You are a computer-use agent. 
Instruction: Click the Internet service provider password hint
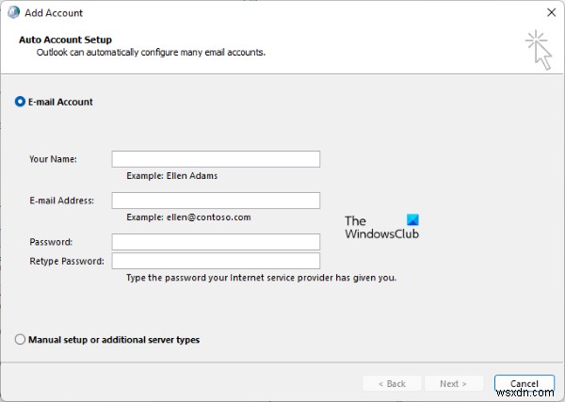click(261, 278)
